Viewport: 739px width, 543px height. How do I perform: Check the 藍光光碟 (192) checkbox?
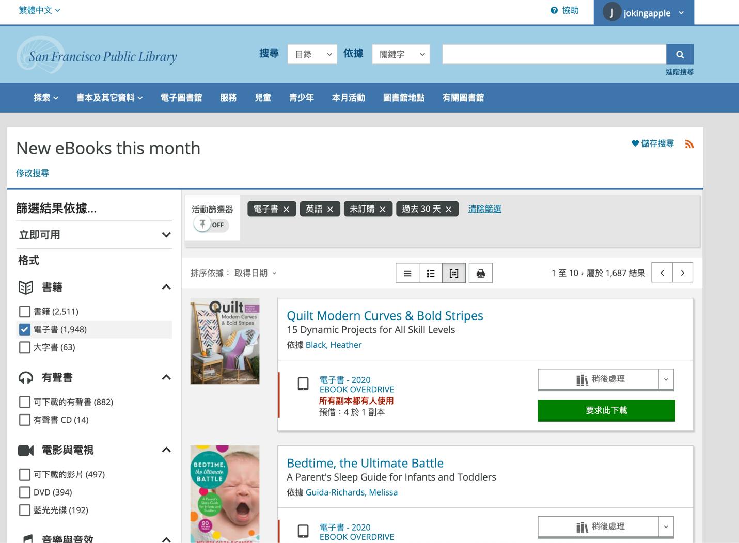[24, 510]
